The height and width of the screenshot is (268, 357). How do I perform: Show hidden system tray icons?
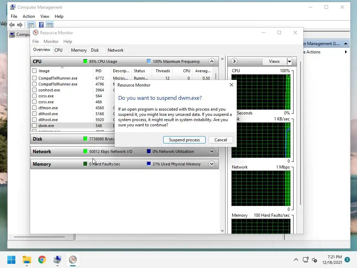coord(296,260)
